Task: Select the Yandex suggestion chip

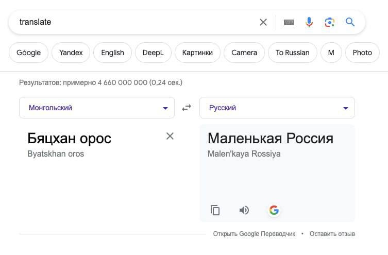Action: [71, 53]
